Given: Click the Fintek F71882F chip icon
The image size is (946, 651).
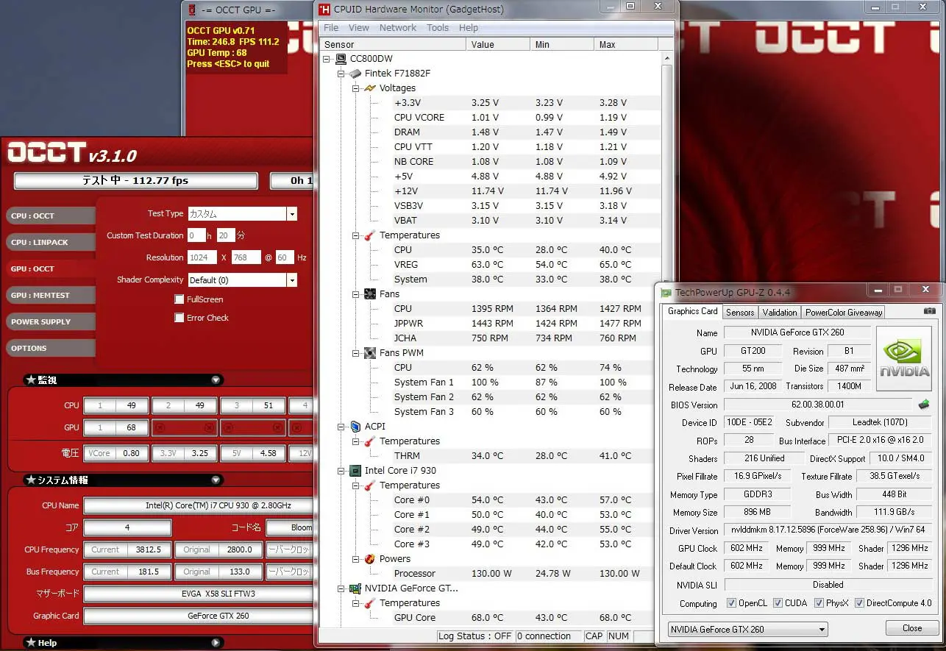Looking at the screenshot, I should [x=356, y=74].
